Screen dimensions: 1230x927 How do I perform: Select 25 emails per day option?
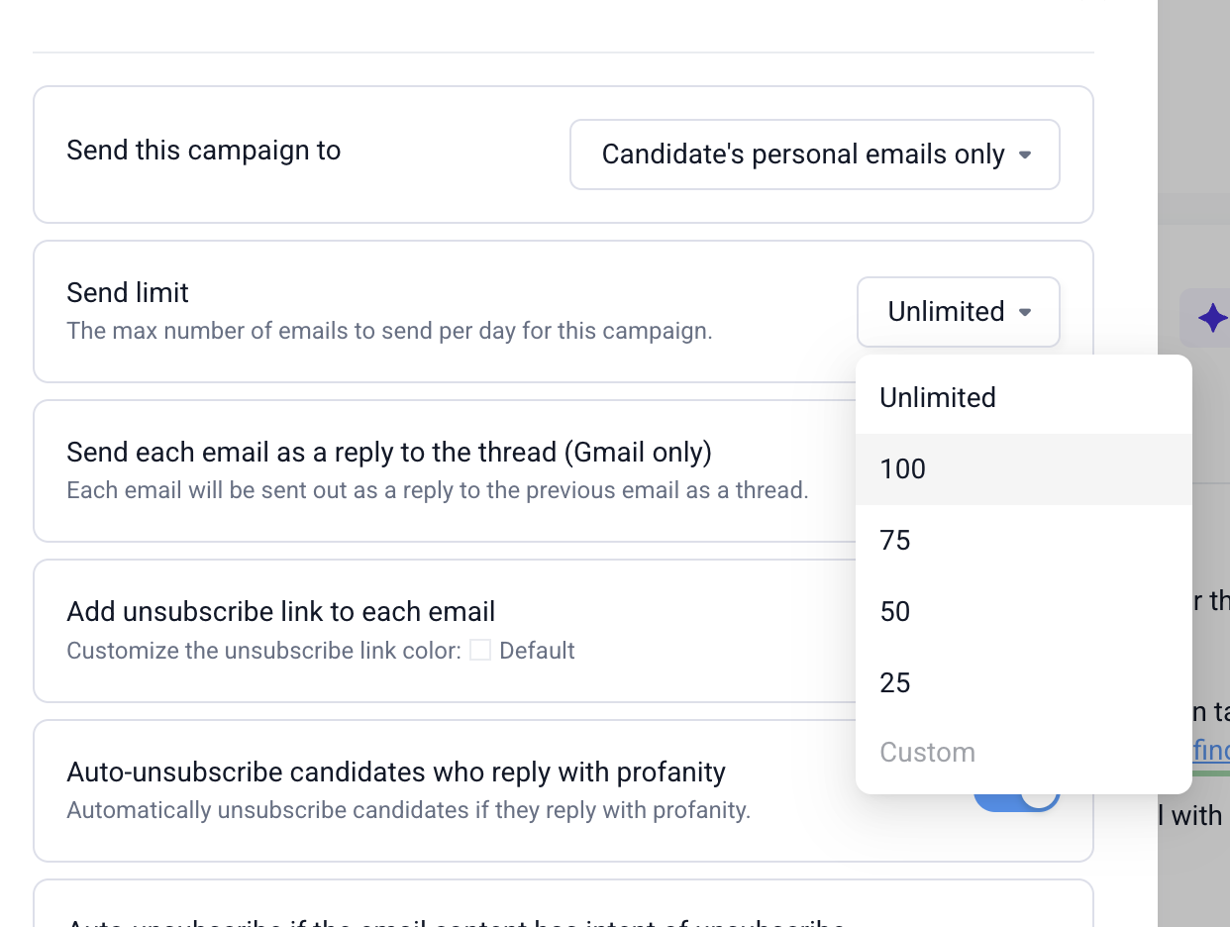coord(895,682)
